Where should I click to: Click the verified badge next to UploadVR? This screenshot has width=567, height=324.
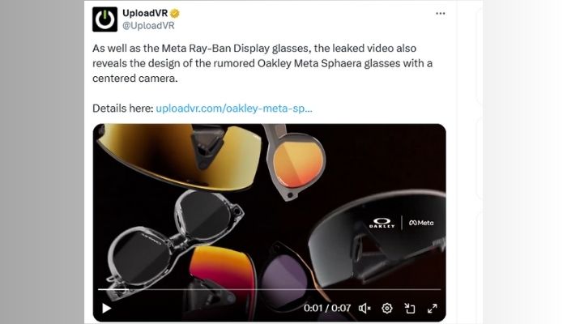[175, 14]
